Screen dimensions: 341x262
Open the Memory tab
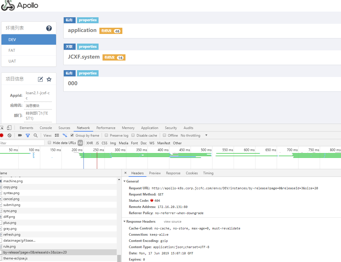[128, 128]
